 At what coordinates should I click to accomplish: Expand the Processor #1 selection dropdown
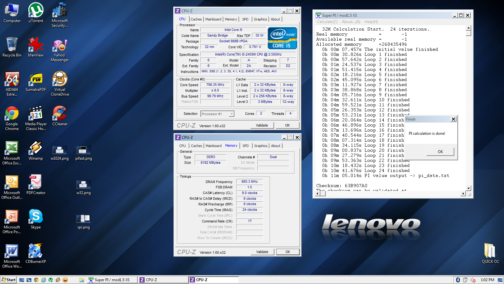click(232, 114)
